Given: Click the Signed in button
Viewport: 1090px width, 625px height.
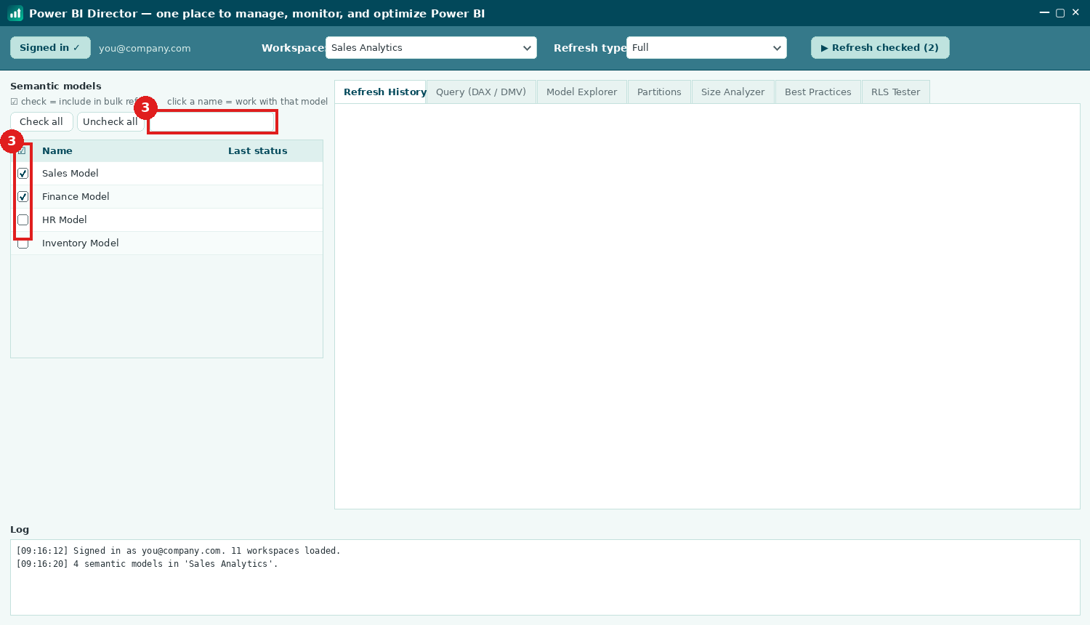Looking at the screenshot, I should [x=50, y=48].
